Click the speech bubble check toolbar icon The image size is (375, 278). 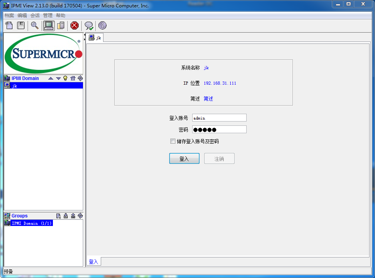click(x=89, y=25)
